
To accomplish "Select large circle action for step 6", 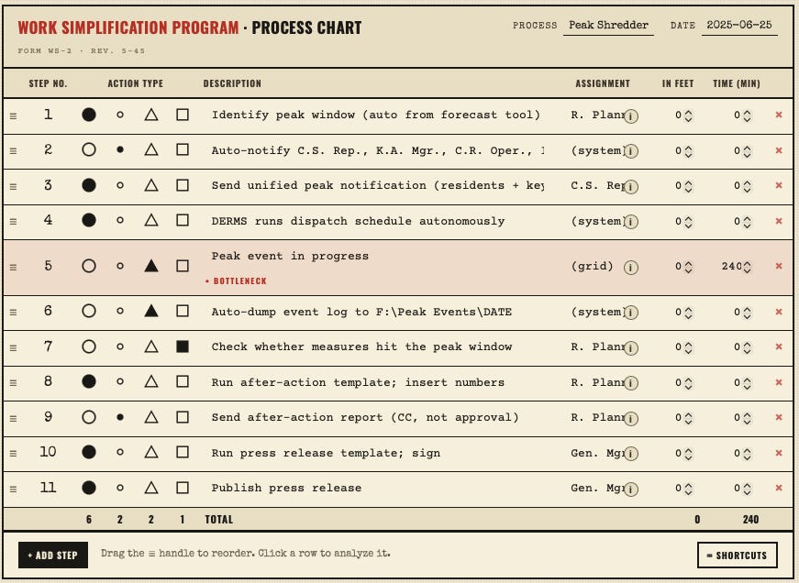I will coord(89,311).
